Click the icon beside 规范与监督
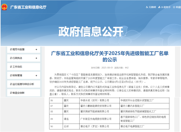 click(x=11, y=49)
